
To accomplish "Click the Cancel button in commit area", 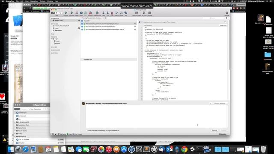I will coord(214,130).
